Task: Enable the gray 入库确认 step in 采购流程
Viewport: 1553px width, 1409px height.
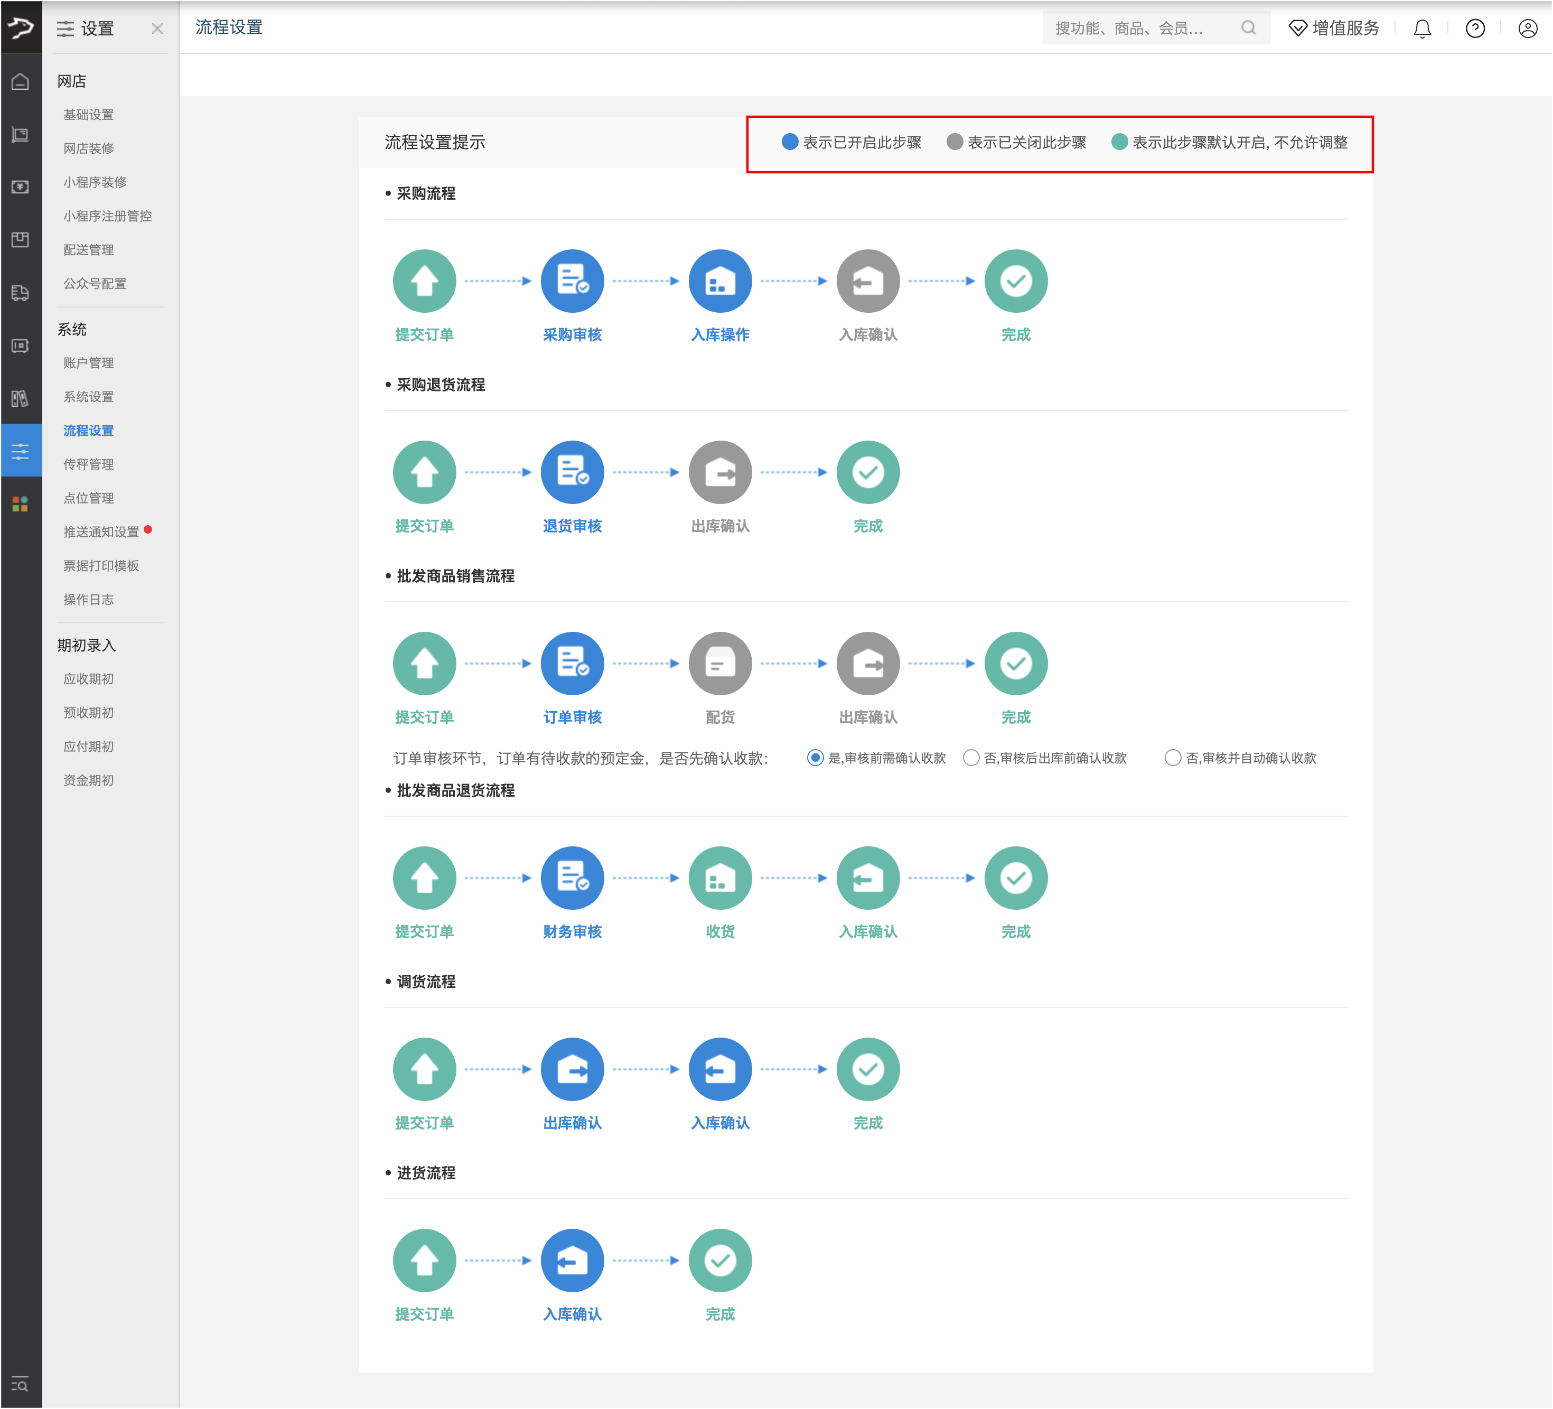Action: [x=867, y=281]
